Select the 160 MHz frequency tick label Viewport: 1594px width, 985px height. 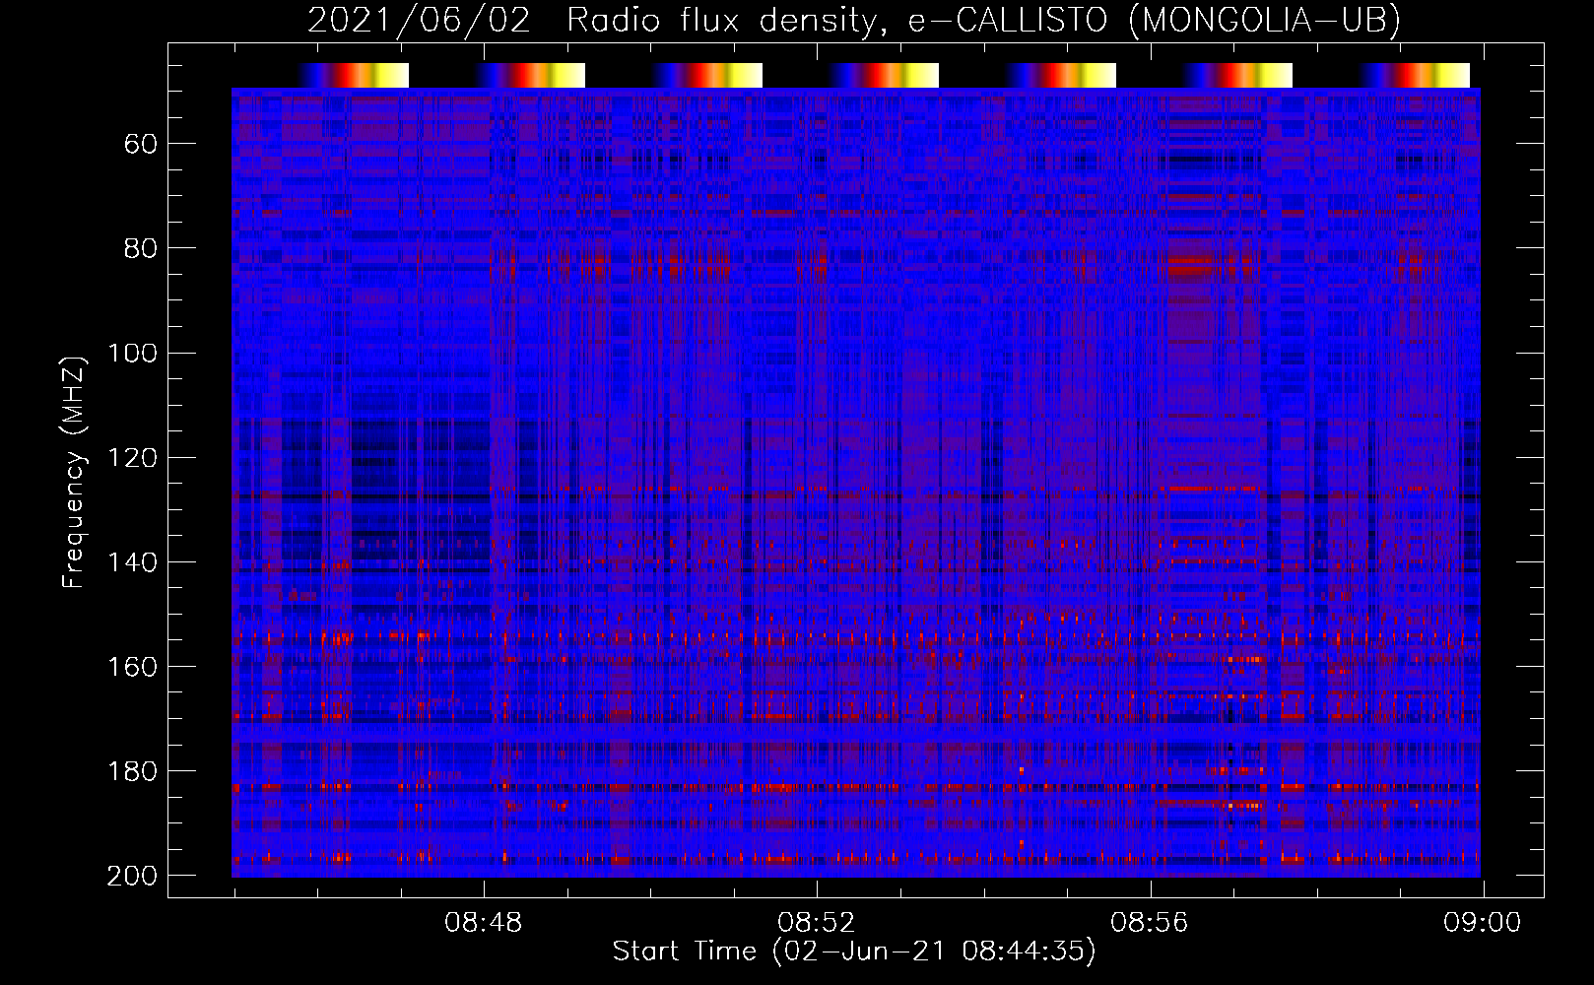tap(132, 666)
